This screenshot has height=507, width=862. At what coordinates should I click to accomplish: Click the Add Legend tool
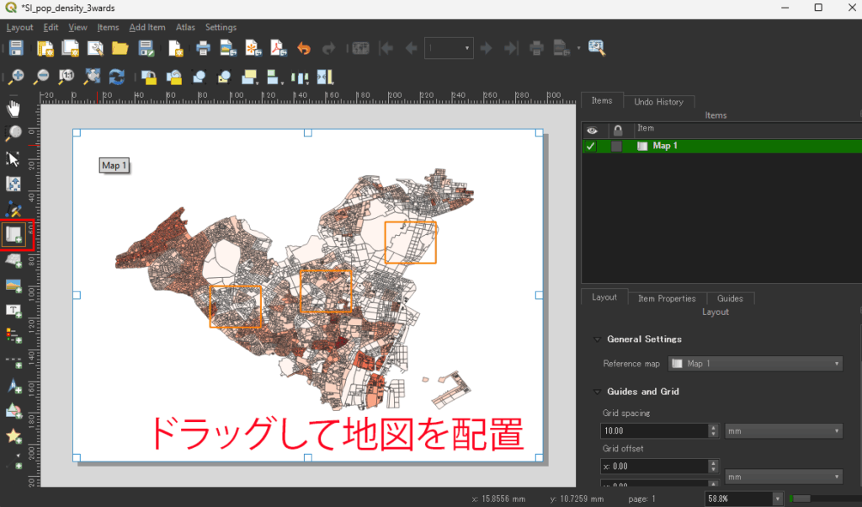pyautogui.click(x=14, y=335)
